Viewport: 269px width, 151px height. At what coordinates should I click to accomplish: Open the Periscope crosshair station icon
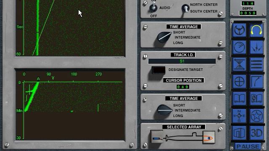(x=239, y=82)
